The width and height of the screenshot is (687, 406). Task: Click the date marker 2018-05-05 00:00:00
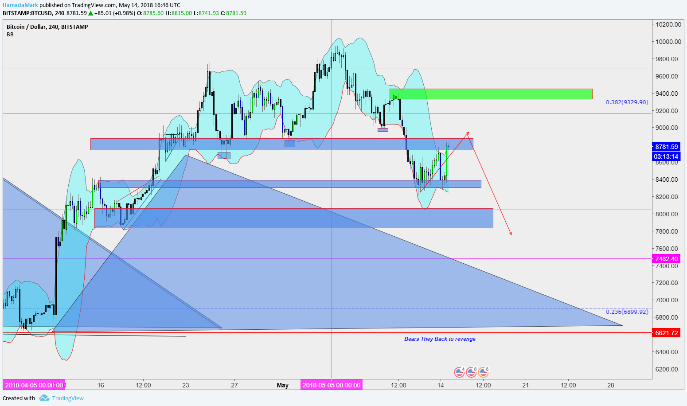332,385
